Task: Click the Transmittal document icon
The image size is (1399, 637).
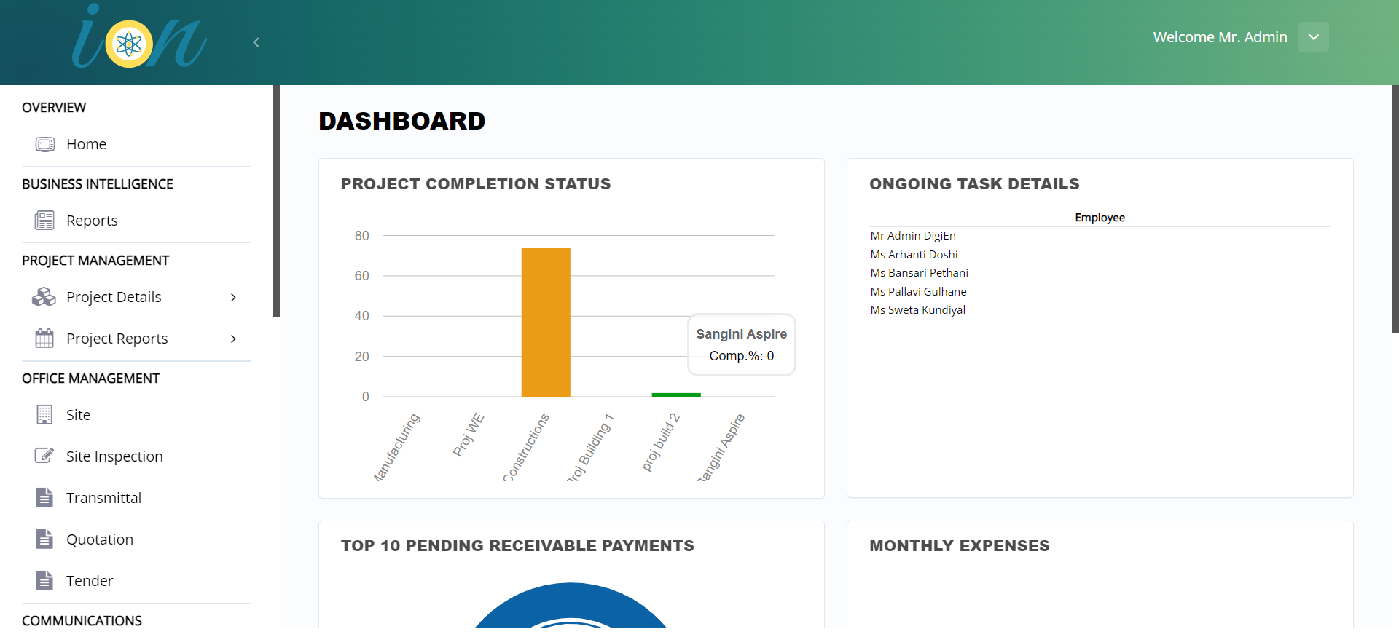Action: pyautogui.click(x=44, y=497)
